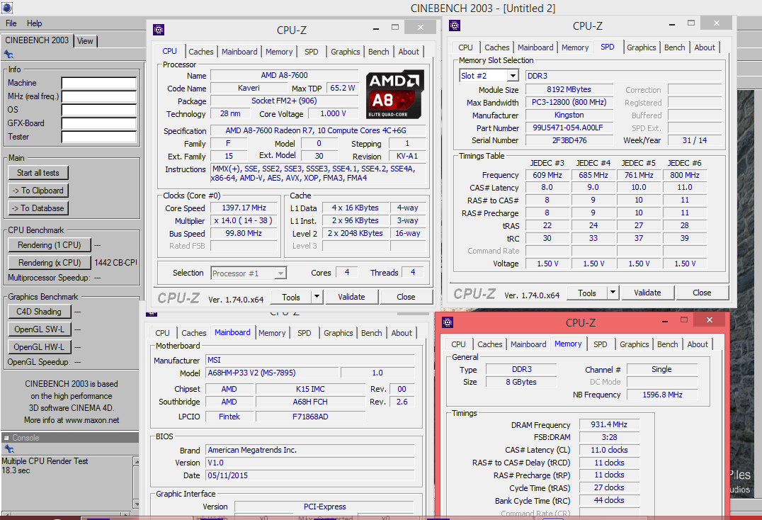
Task: Click 931.4 MHz DRAM Frequency value
Action: [x=609, y=424]
